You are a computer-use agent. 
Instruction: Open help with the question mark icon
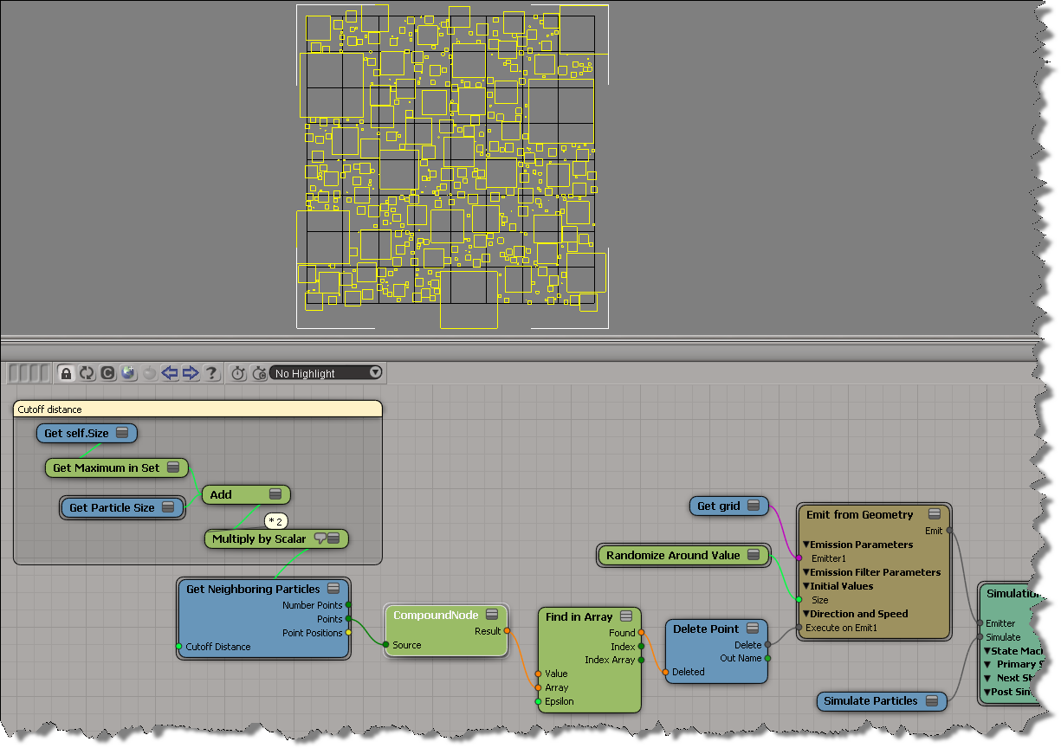[x=210, y=373]
